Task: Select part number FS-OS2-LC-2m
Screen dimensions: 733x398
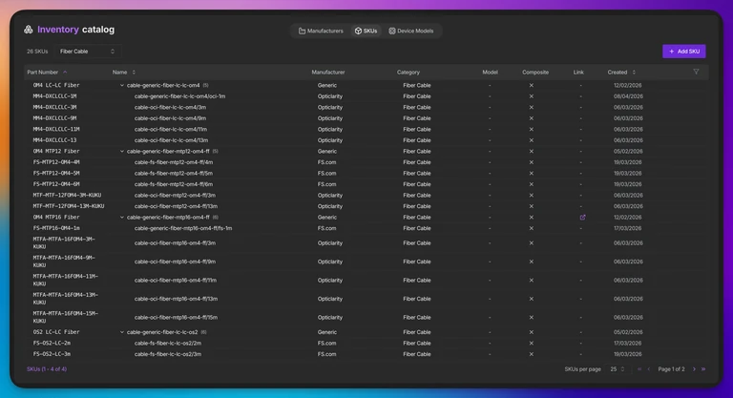Action: (x=52, y=344)
